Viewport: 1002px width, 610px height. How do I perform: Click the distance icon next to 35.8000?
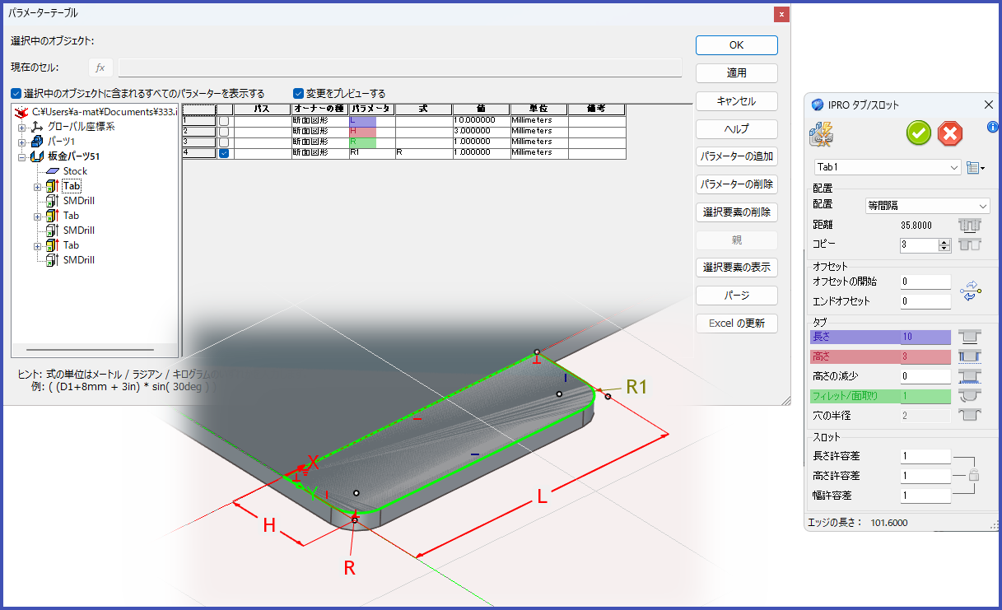[971, 225]
